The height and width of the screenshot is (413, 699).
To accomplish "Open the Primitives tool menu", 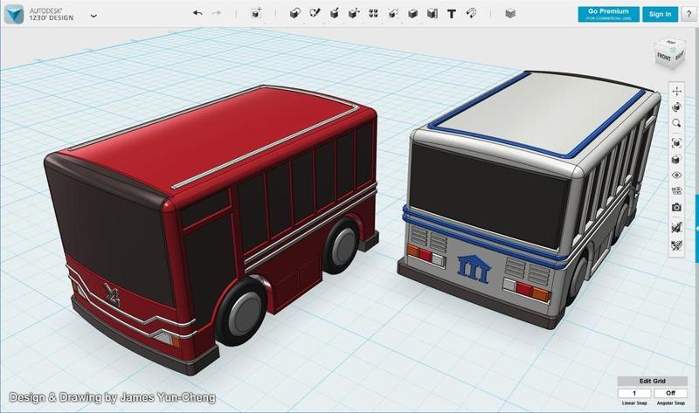I will pyautogui.click(x=294, y=13).
